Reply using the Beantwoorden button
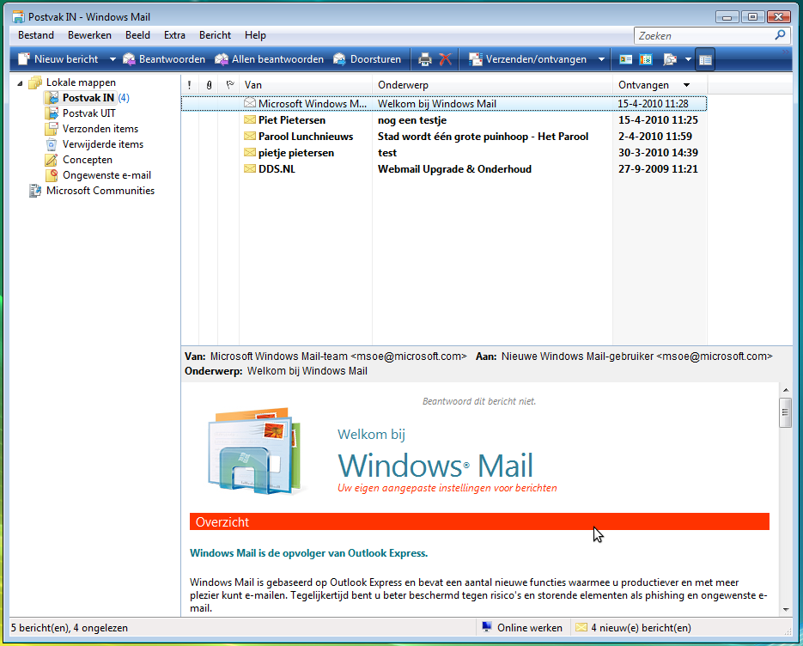This screenshot has height=646, width=803. coord(164,59)
